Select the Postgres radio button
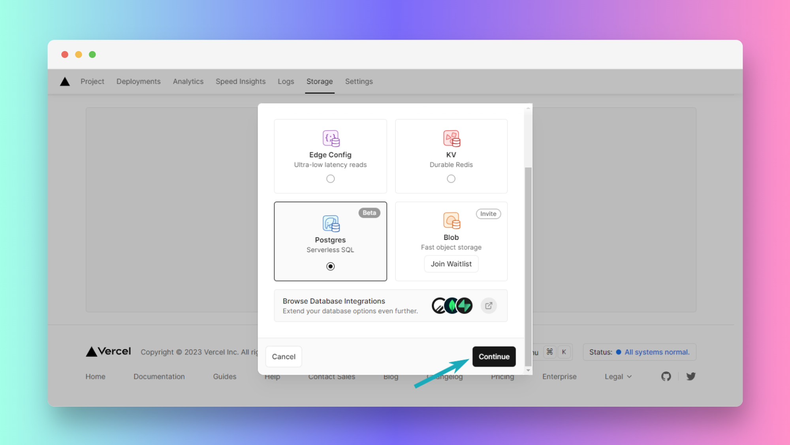 [330, 266]
